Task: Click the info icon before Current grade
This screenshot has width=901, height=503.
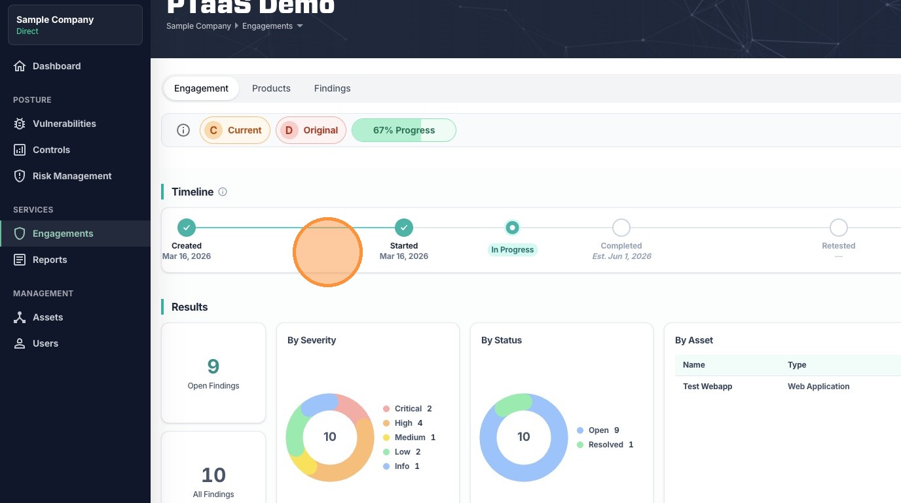Action: point(183,130)
